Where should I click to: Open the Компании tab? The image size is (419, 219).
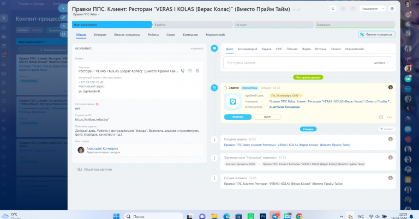point(190,35)
